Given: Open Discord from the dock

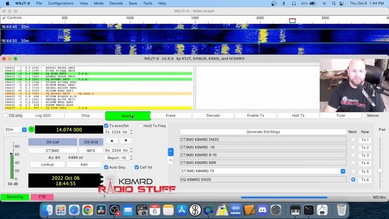Looking at the screenshot, I should [x=263, y=210].
